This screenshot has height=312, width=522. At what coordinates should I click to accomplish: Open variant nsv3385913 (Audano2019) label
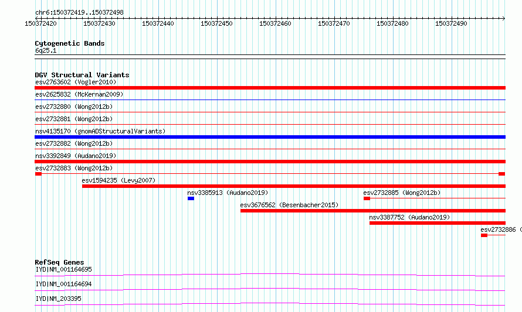click(228, 193)
